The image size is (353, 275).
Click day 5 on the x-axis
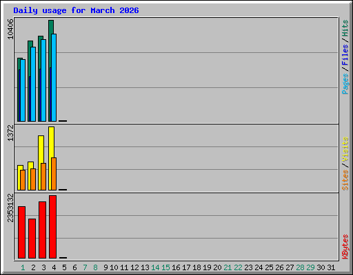pyautogui.click(x=64, y=267)
